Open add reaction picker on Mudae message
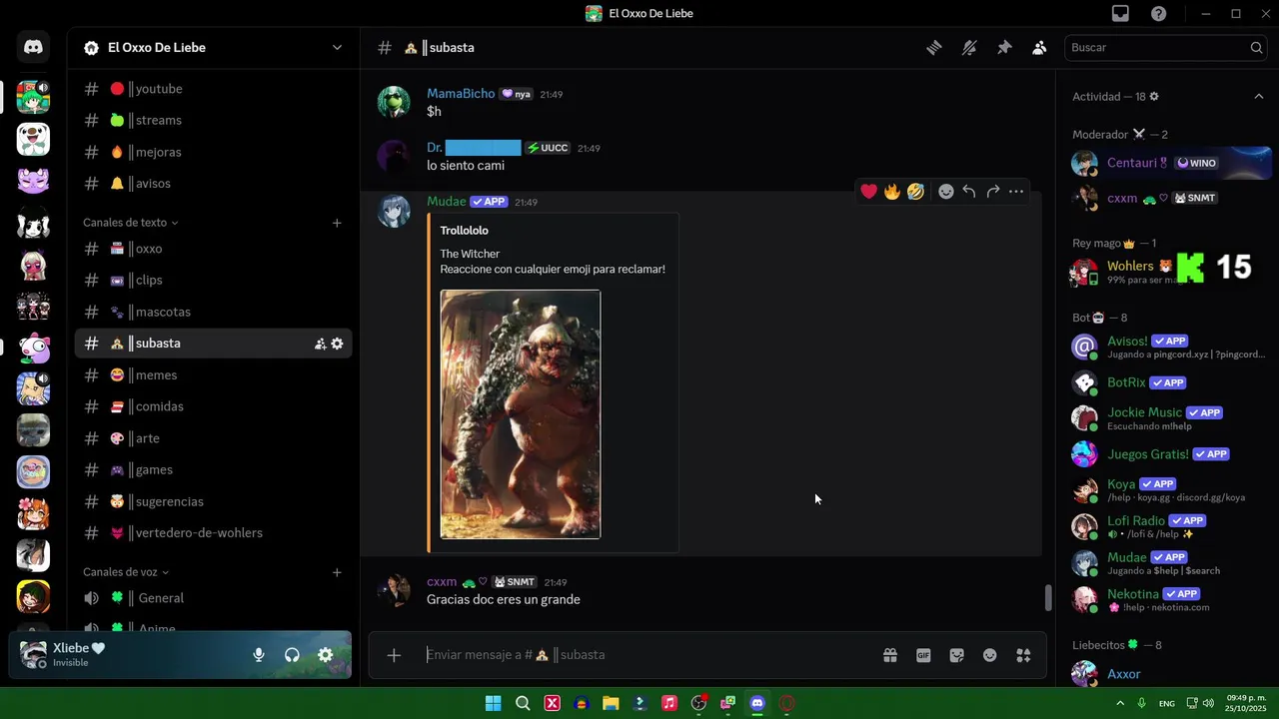Viewport: 1279px width, 719px height. 945,192
